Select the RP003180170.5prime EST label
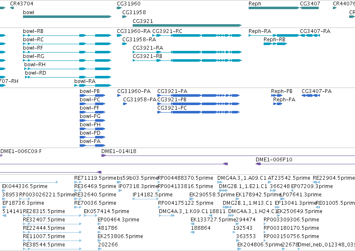 pos(291,228)
